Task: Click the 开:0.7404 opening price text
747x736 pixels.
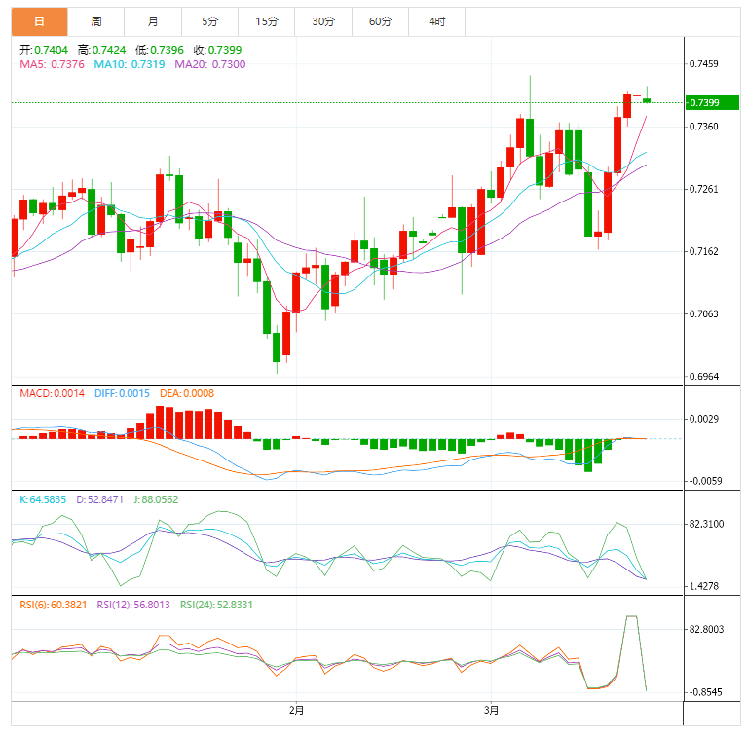Action: pyautogui.click(x=44, y=50)
